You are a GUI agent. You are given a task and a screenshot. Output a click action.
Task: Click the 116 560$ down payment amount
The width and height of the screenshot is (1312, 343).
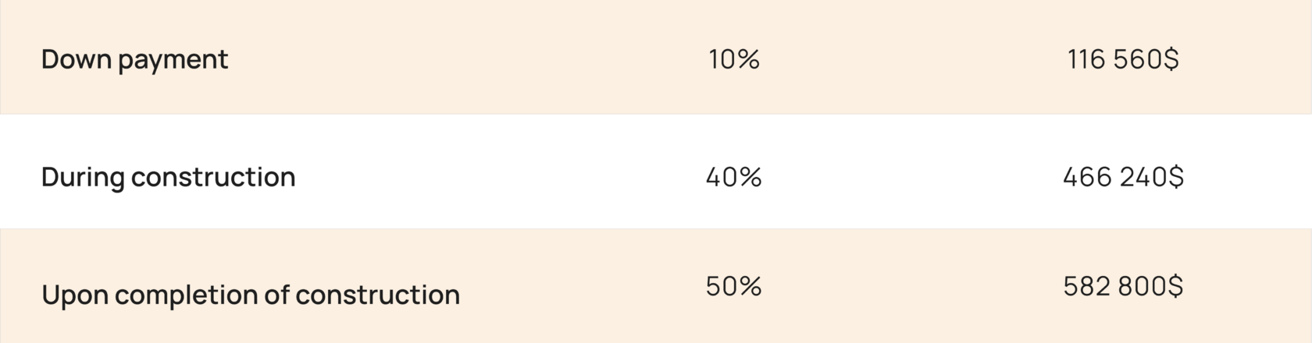(x=1123, y=59)
